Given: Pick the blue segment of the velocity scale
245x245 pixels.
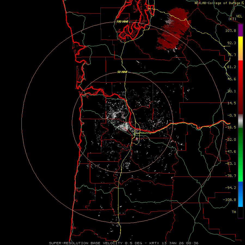Looking at the screenshot, I should pyautogui.click(x=240, y=194).
